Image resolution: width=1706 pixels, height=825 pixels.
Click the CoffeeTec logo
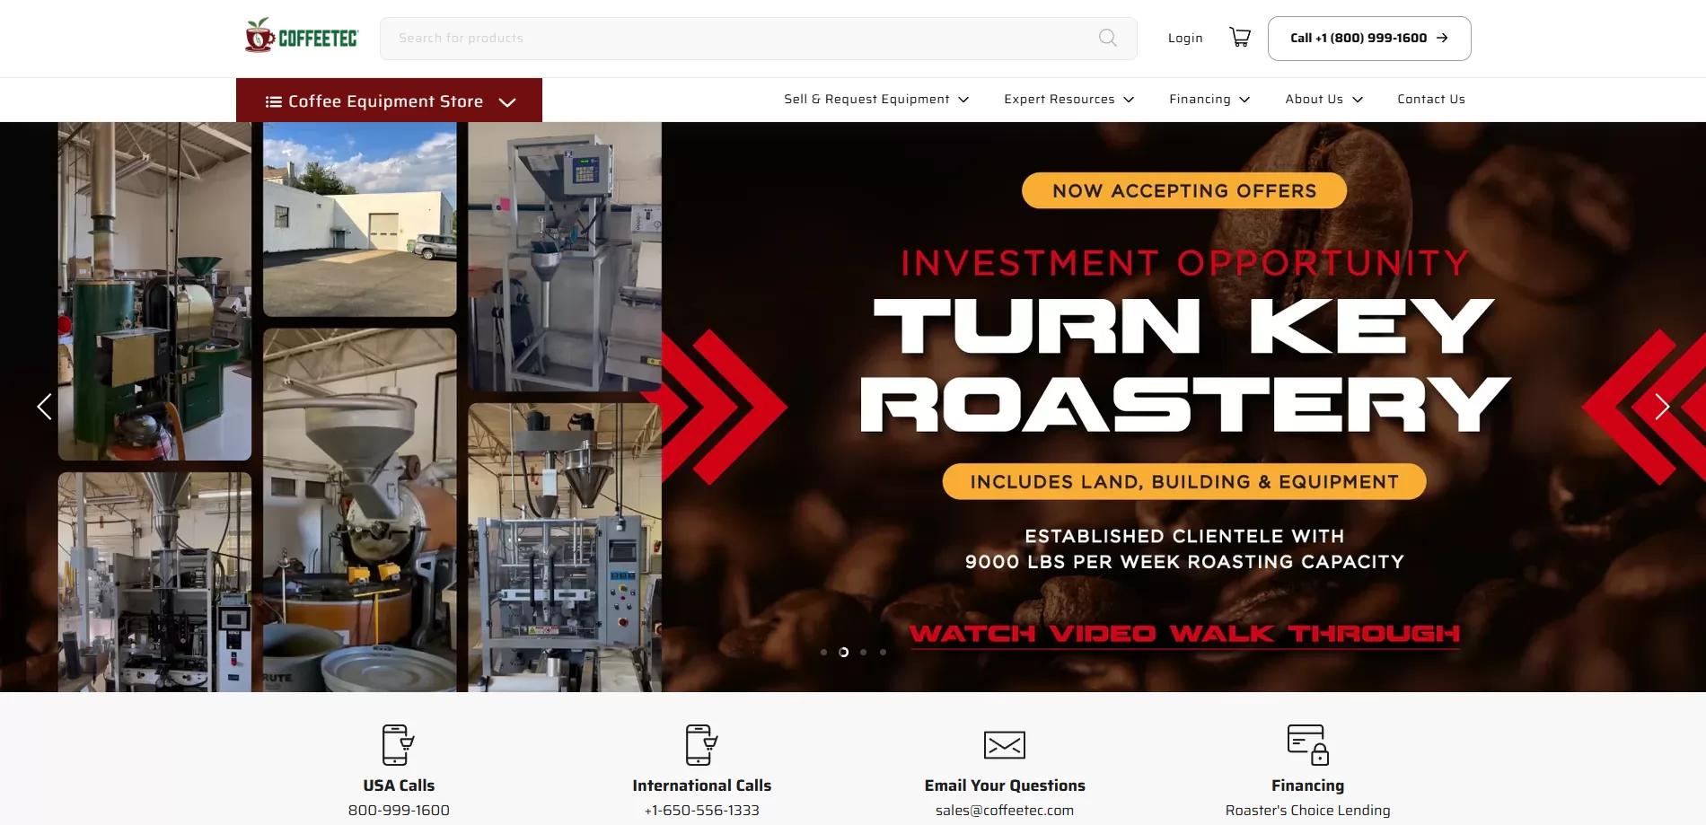[302, 37]
